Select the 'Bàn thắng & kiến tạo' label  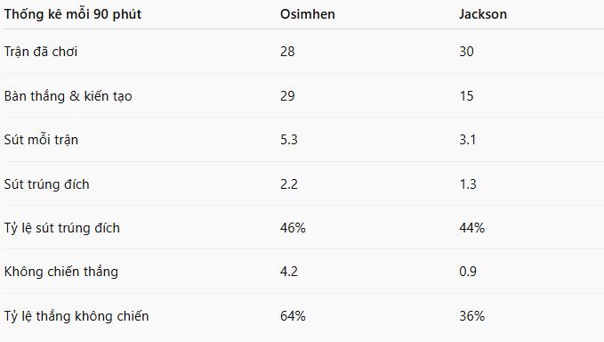[68, 96]
